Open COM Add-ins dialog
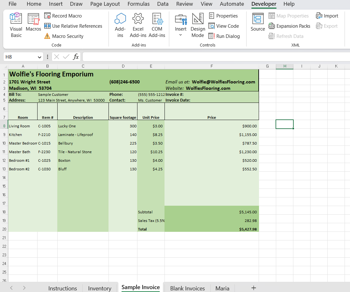350x292 pixels. (157, 25)
